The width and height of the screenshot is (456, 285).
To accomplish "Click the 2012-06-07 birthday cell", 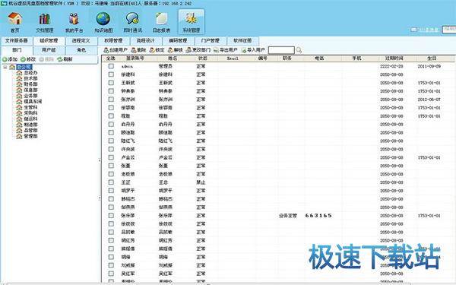I will 429,100.
